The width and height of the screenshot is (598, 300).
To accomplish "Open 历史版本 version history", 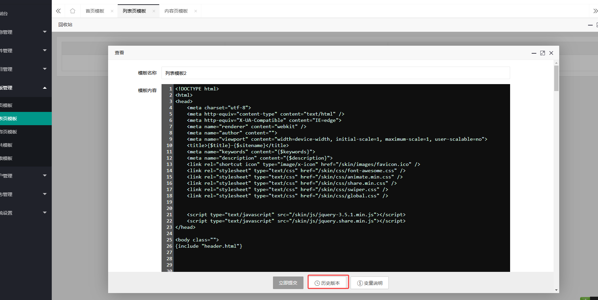I will [x=327, y=283].
